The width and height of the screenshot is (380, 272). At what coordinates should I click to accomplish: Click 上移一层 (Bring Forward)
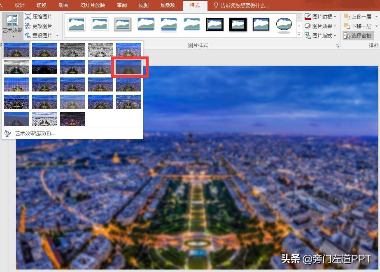click(358, 16)
